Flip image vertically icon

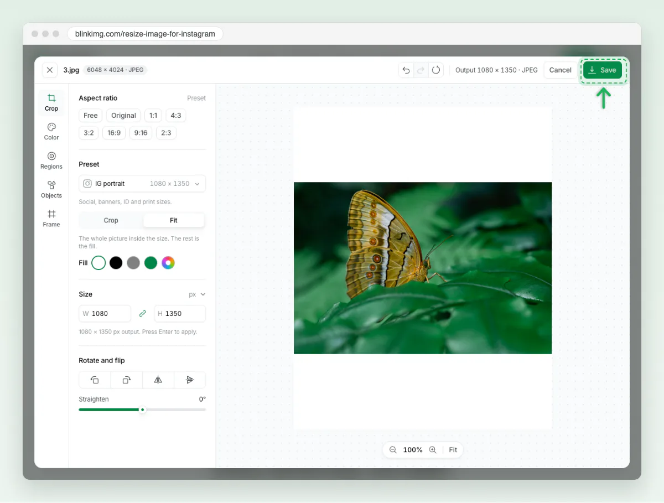pyautogui.click(x=190, y=380)
